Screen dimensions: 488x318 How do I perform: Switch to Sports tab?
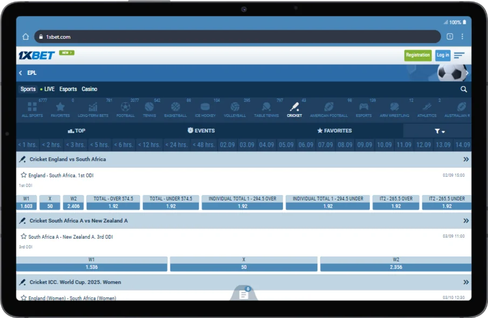coord(28,89)
